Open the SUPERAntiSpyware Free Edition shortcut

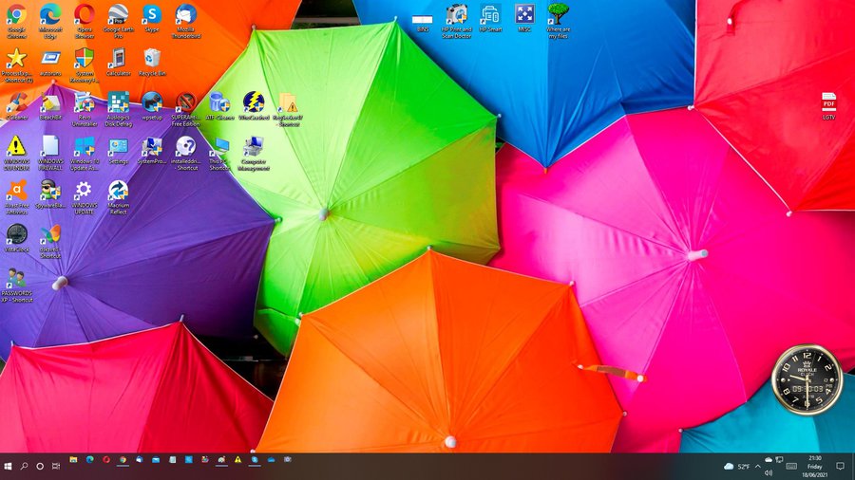pyautogui.click(x=186, y=109)
